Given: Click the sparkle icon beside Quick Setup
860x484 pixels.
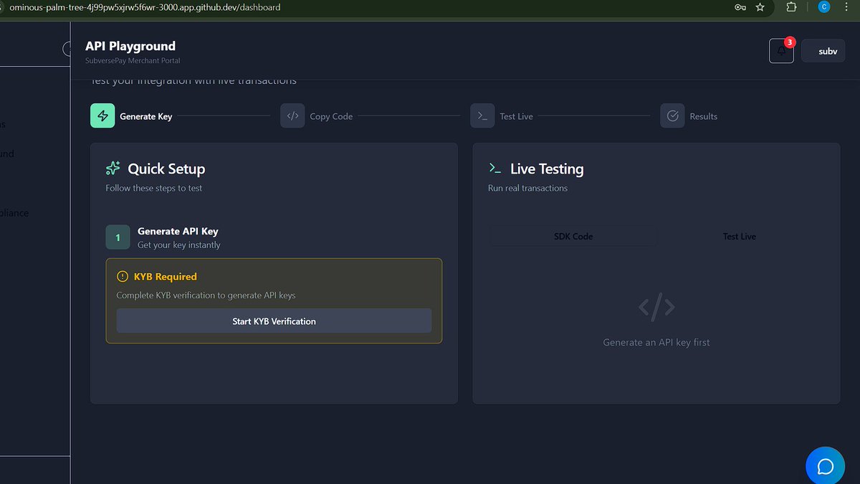Looking at the screenshot, I should pos(113,169).
